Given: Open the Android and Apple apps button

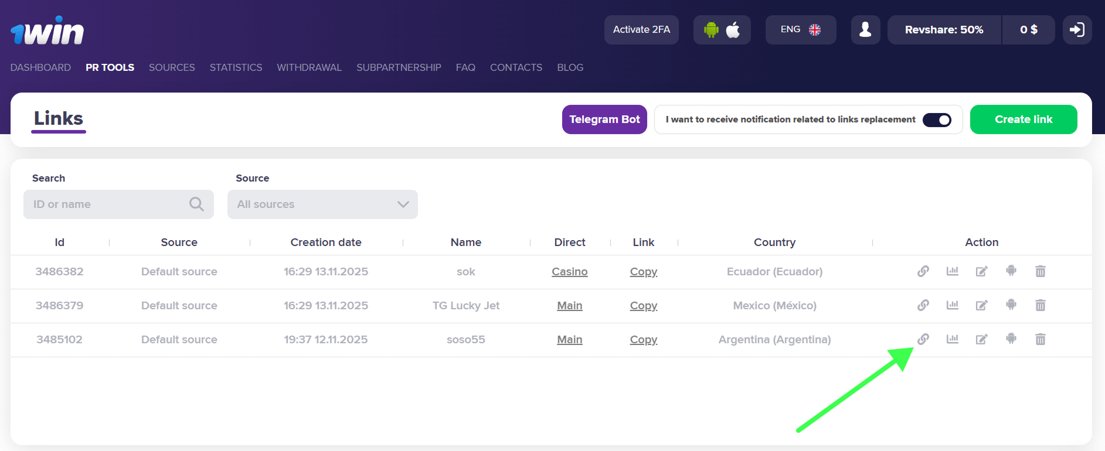Looking at the screenshot, I should (722, 30).
